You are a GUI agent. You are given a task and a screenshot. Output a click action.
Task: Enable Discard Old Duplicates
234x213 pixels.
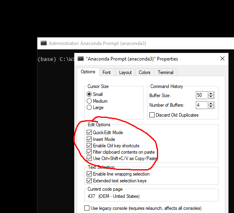point(152,115)
